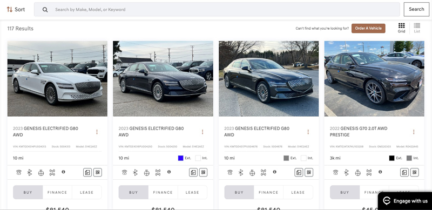Open window sticker for stock 5004250
Viewport: 432px width, 210px height.
coord(193,172)
